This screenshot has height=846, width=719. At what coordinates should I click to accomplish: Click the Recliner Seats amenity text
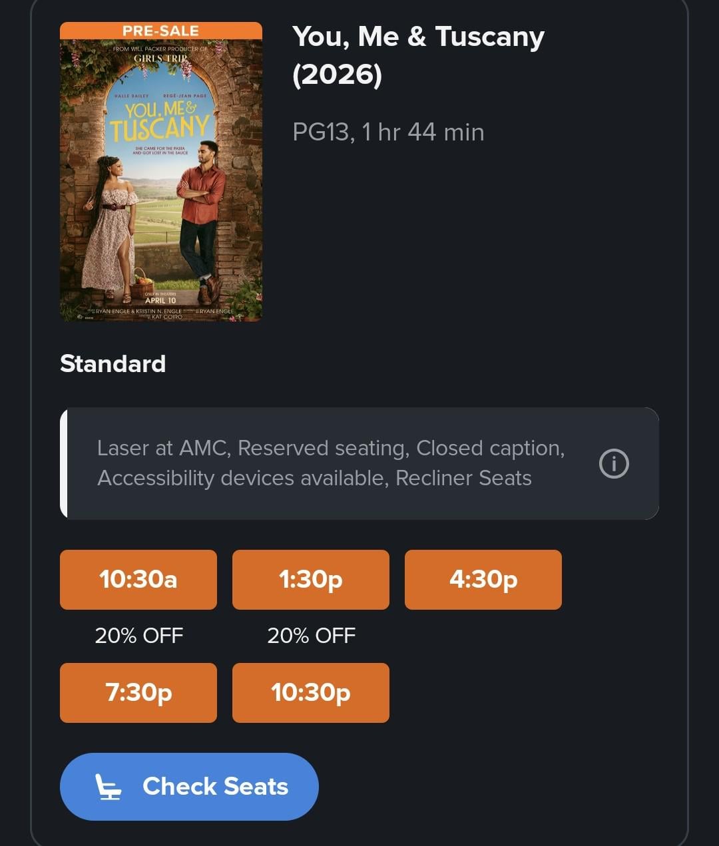click(463, 479)
